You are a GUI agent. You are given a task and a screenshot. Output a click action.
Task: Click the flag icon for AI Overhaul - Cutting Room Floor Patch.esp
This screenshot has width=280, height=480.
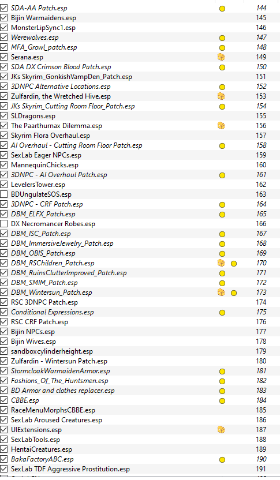coord(222,146)
